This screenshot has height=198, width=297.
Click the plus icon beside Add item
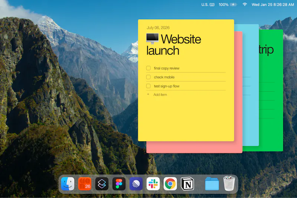(148, 94)
